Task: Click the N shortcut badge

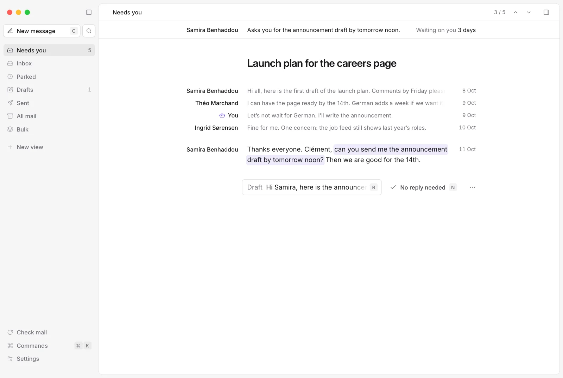Action: [x=453, y=187]
